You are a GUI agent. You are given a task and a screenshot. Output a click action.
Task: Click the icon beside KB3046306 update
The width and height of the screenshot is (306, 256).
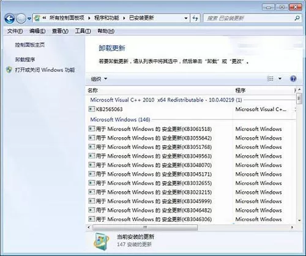tap(92, 219)
